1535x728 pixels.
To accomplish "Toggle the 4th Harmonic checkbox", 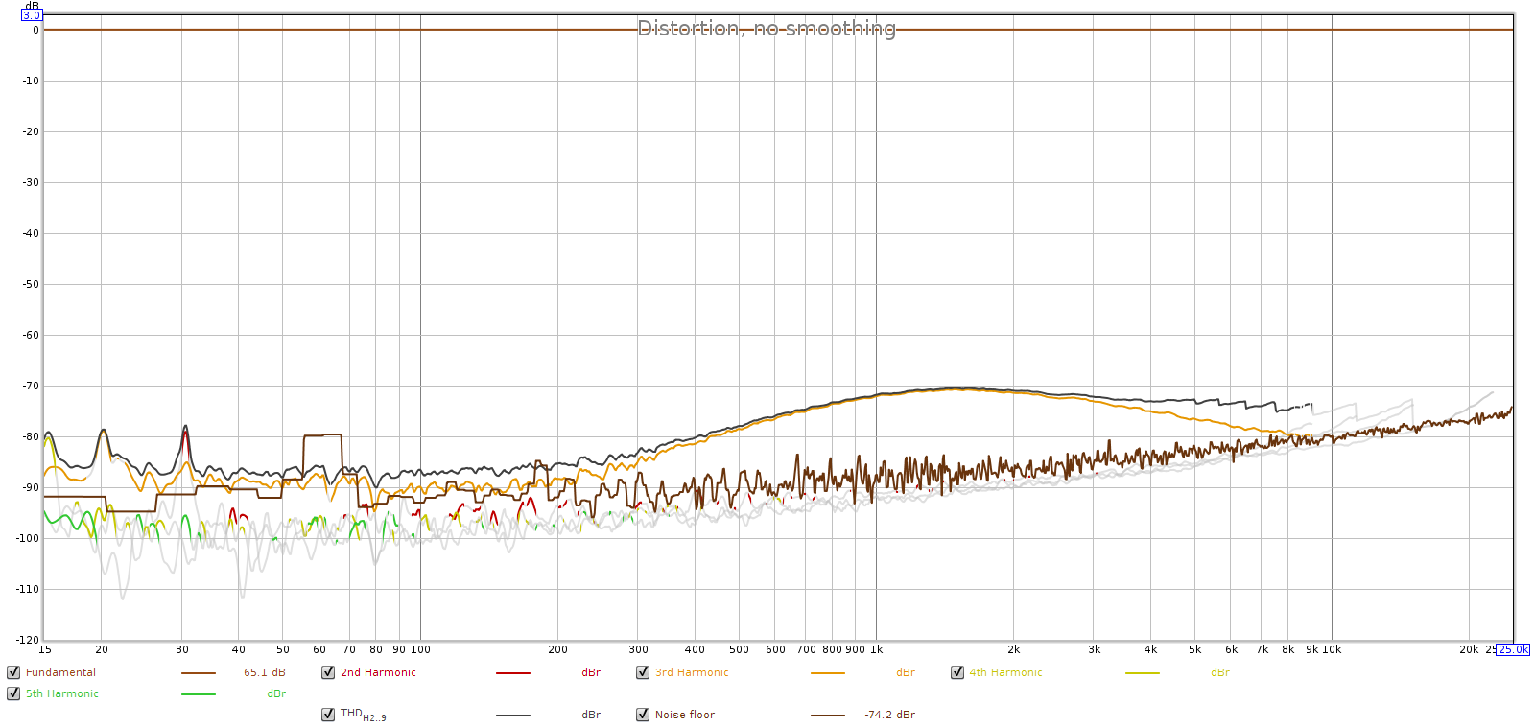I will 957,672.
